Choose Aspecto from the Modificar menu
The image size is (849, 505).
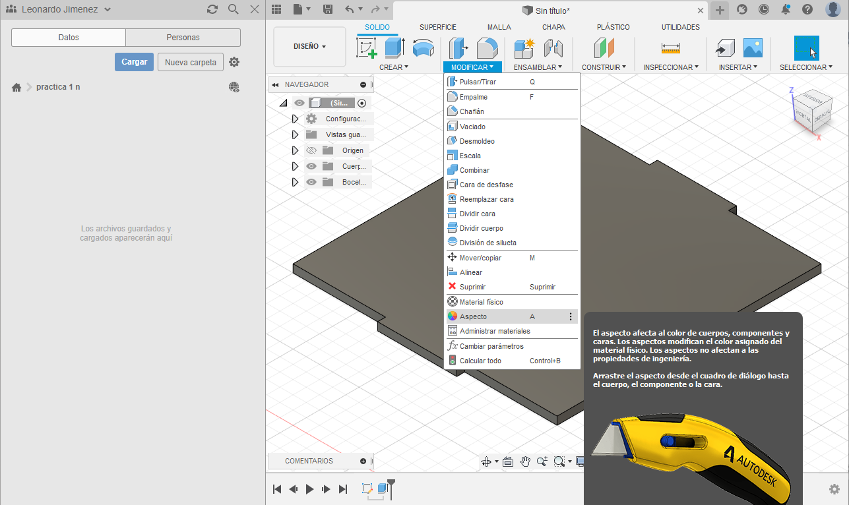[474, 316]
